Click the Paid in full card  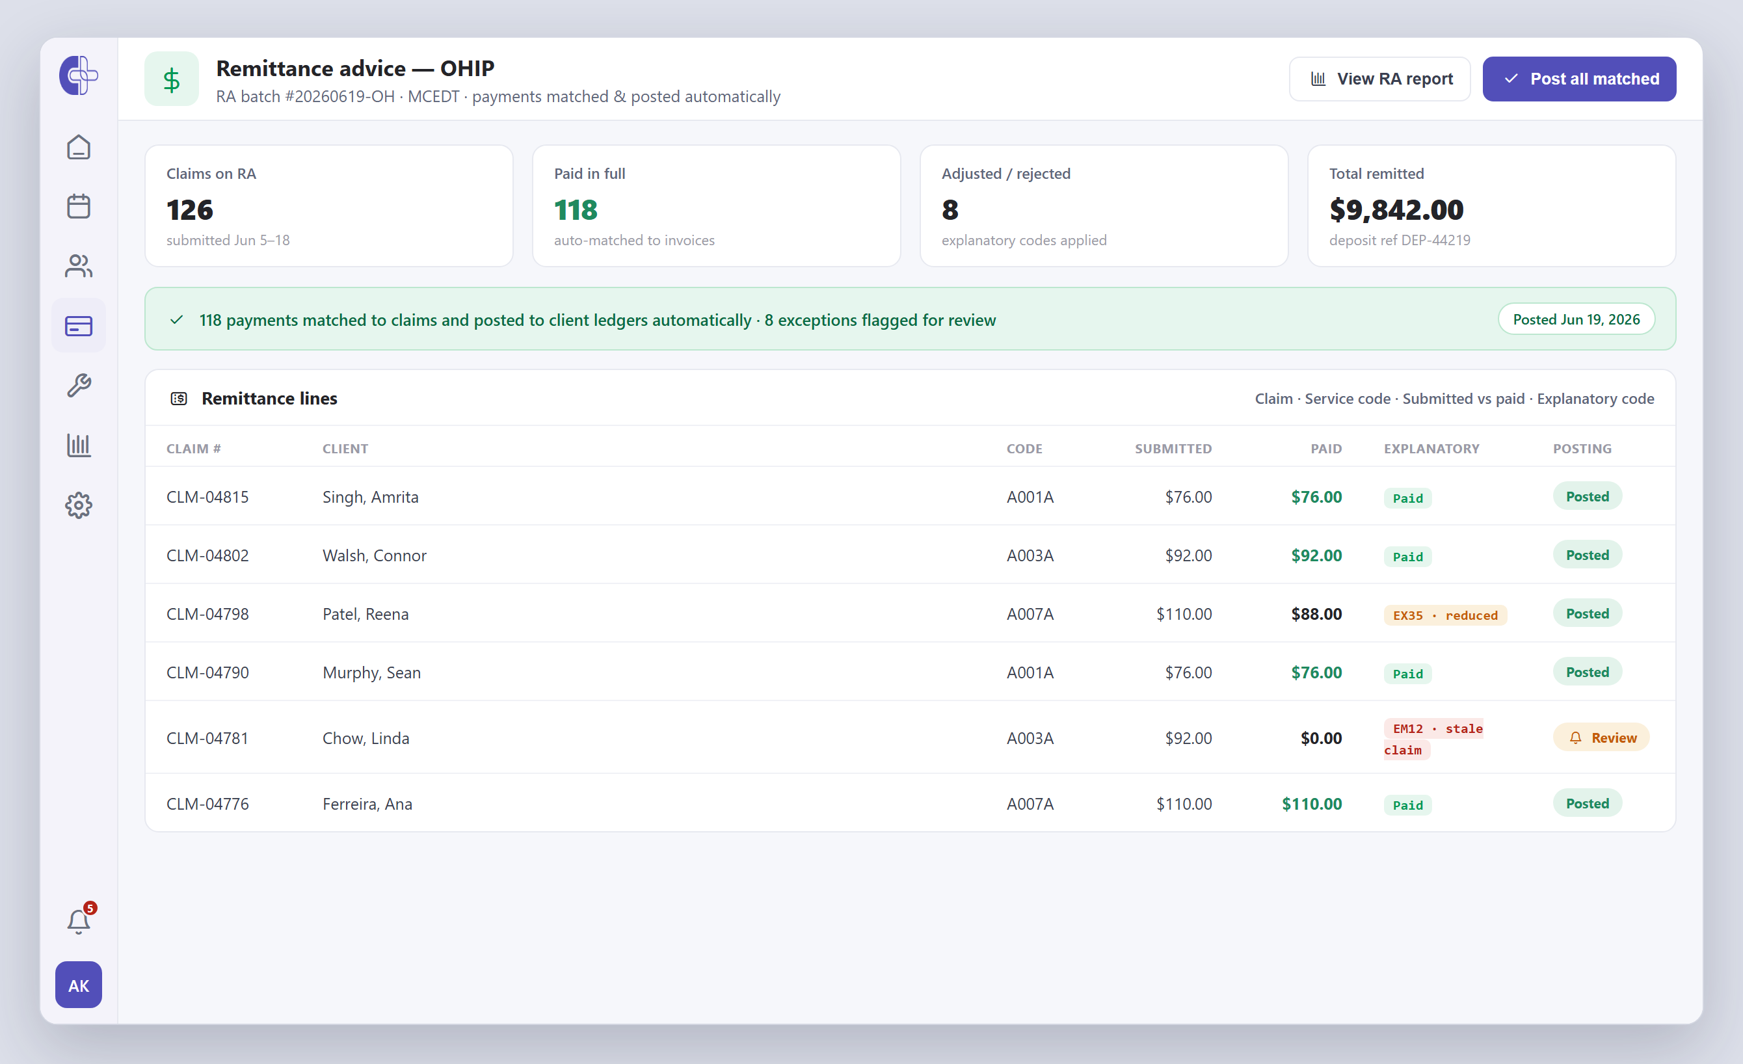pos(717,206)
